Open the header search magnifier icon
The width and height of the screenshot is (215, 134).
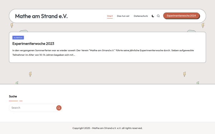(158, 16)
